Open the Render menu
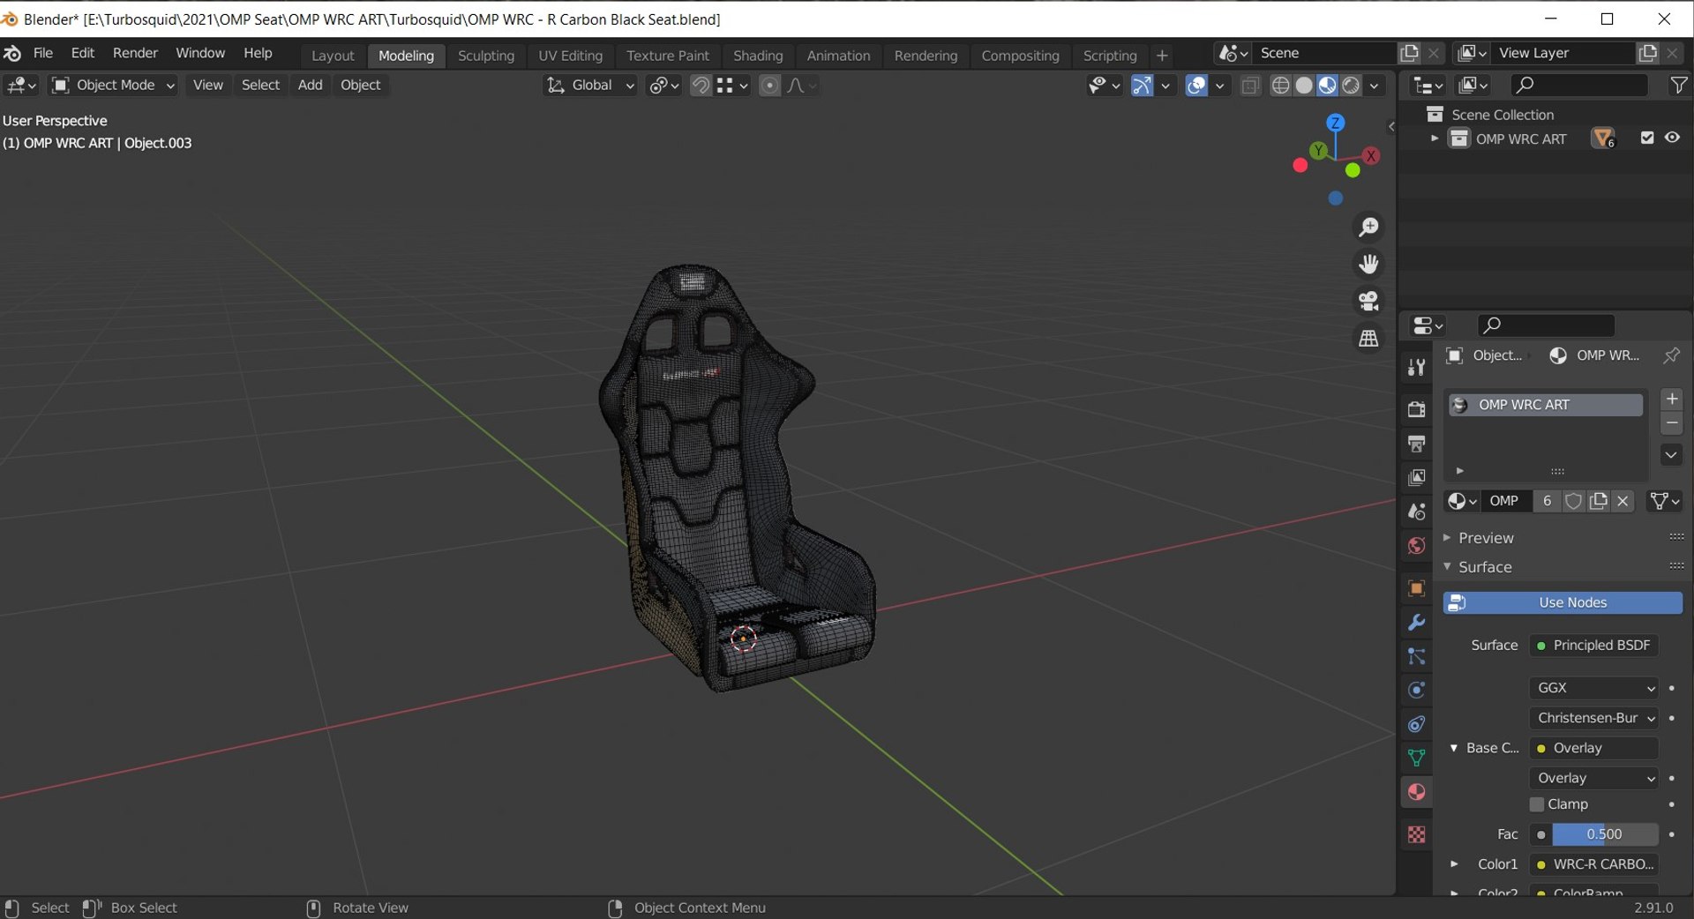Screen dimensions: 1694x919 (x=135, y=53)
